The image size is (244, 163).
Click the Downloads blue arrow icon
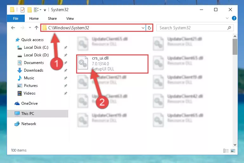pyautogui.click(x=20, y=70)
